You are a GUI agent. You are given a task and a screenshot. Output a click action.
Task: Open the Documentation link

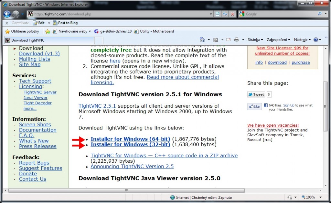(x=37, y=130)
